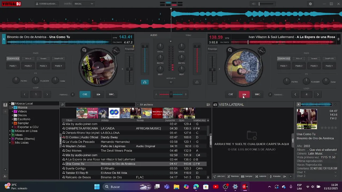Expand the Videos folder node
Screen dimensions: 342x192
[x=12, y=111]
